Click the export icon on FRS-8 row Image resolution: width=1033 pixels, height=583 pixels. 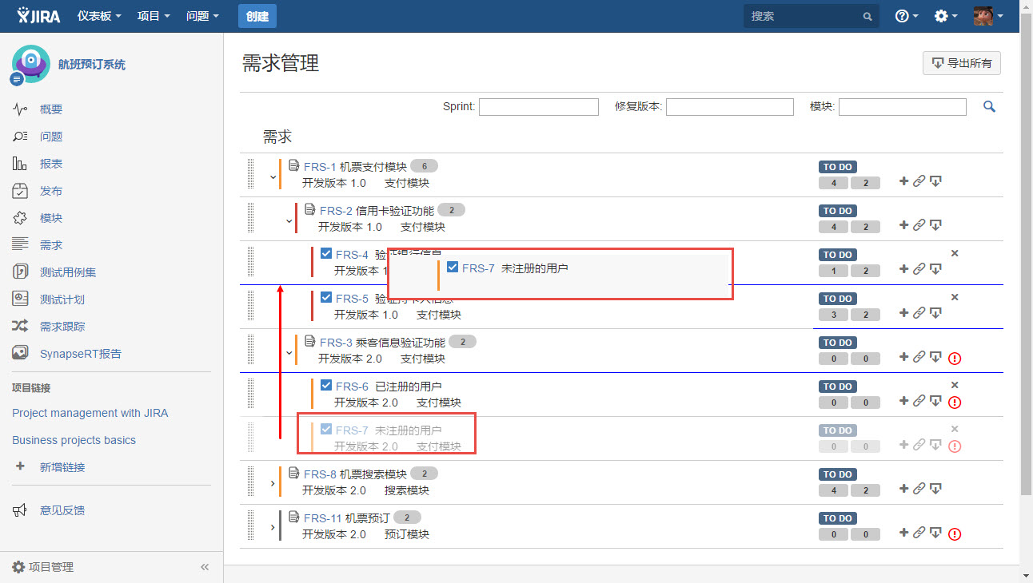tap(935, 489)
